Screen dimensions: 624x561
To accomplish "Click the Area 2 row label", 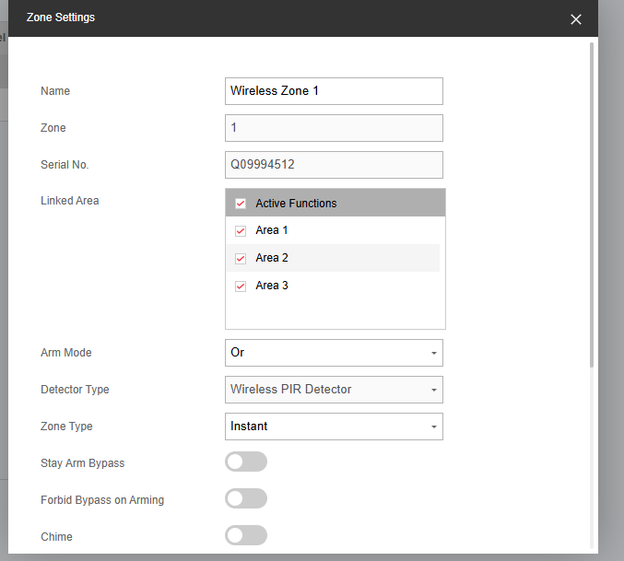I will [272, 259].
